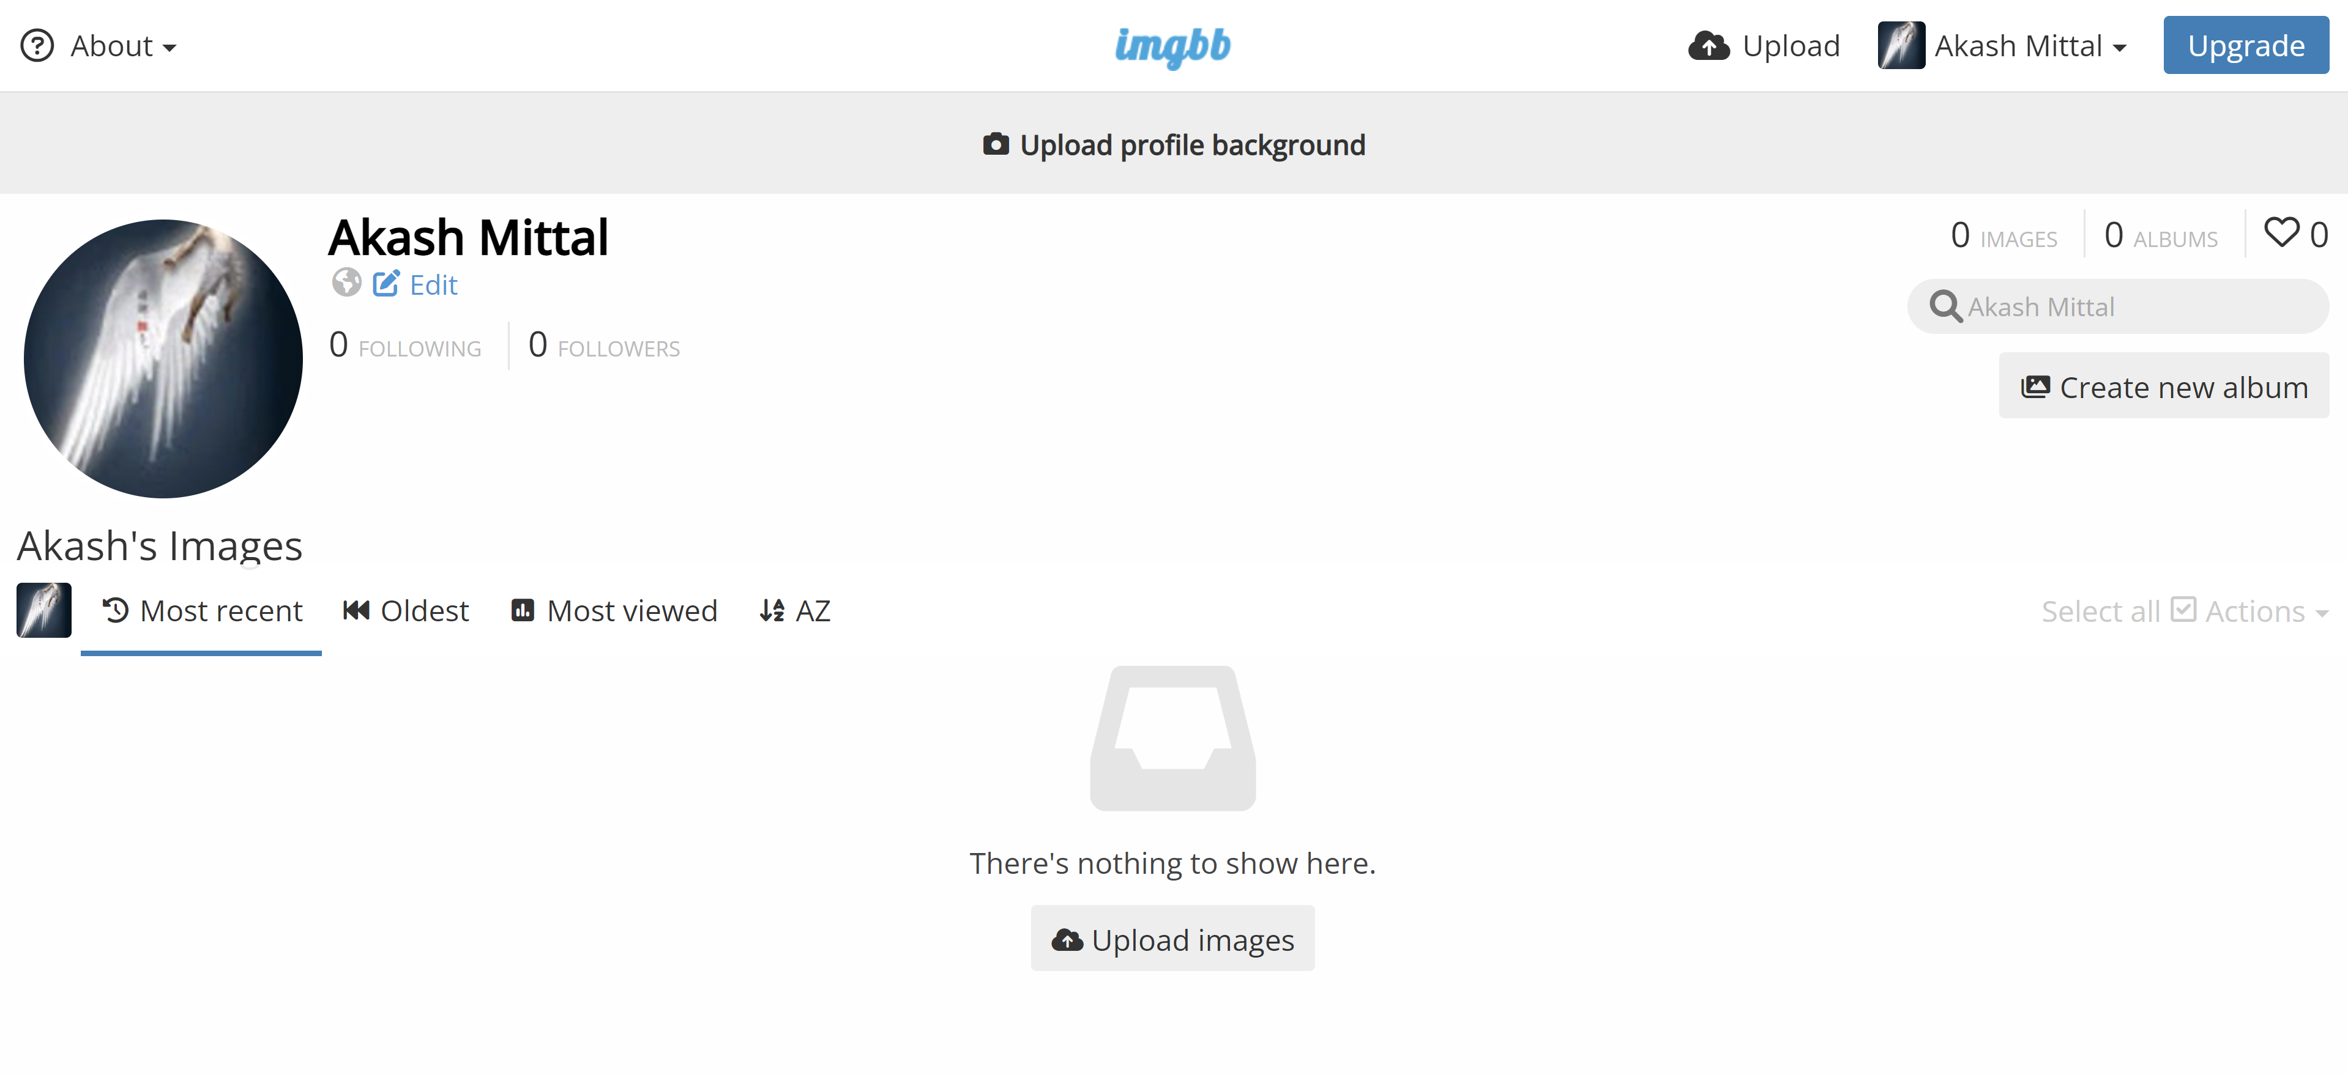Click the Actions dropdown on images section
Screen dimensions: 2348x1075
[2252, 611]
